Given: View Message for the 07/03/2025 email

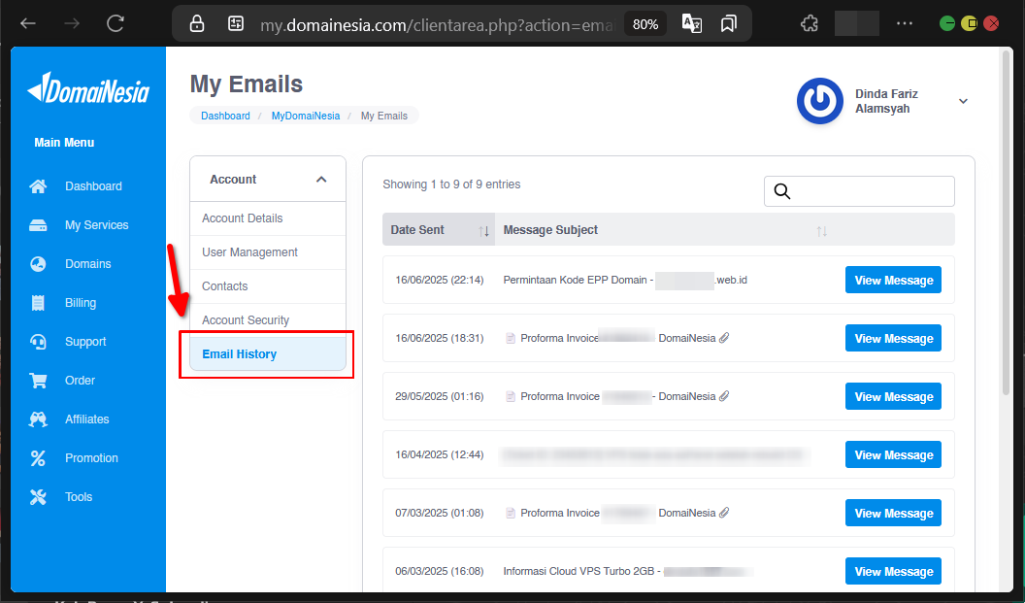Looking at the screenshot, I should point(893,513).
